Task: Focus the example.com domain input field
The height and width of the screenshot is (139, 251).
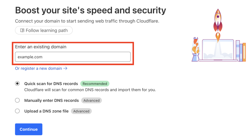Action: (73, 57)
